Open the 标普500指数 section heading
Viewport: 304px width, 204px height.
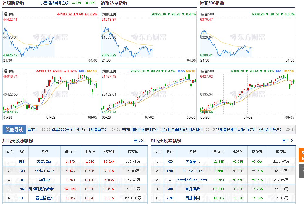tap(212, 3)
